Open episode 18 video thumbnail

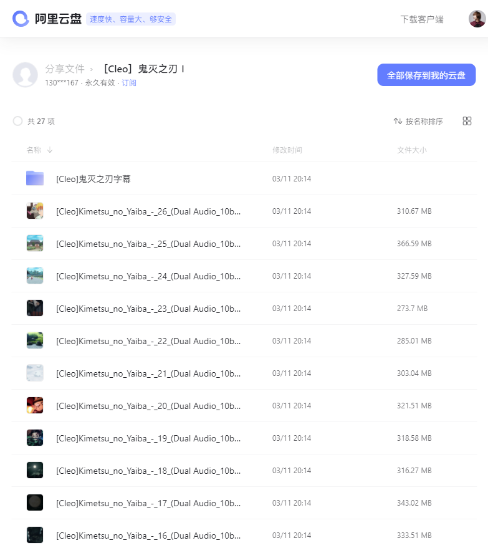pos(35,471)
